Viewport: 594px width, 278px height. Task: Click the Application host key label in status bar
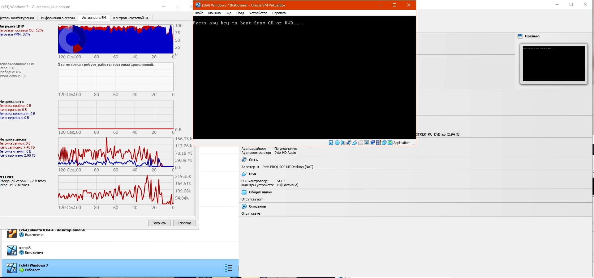click(x=401, y=143)
